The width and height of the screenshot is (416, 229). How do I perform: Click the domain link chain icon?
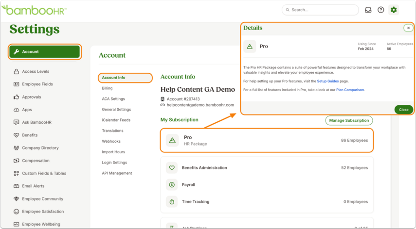coord(163,105)
